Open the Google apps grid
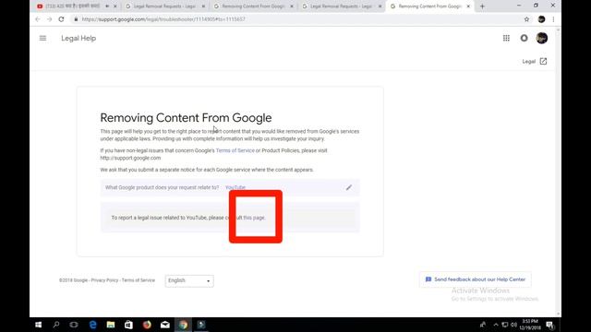Screen dimensions: 591x332 click(506, 38)
